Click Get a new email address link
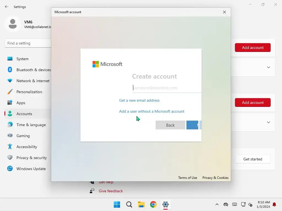This screenshot has height=211, width=282. 139,100
